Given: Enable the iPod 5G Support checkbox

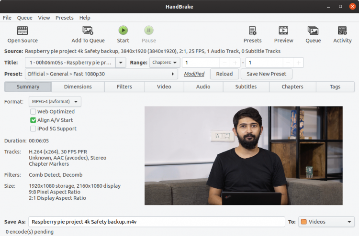Looking at the screenshot, I should pyautogui.click(x=33, y=129).
